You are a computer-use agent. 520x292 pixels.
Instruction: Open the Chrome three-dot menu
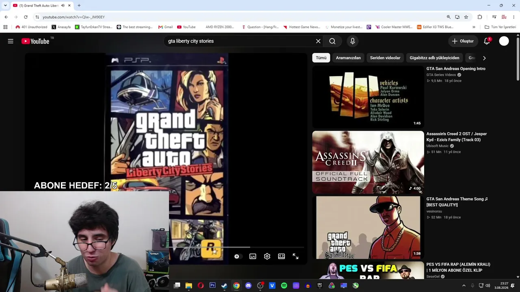(x=514, y=17)
